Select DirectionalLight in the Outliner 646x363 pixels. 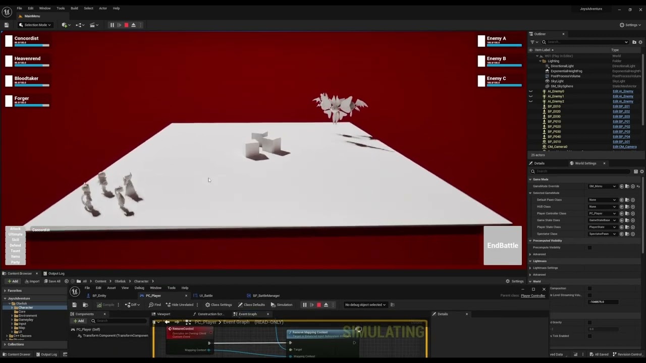click(562, 66)
